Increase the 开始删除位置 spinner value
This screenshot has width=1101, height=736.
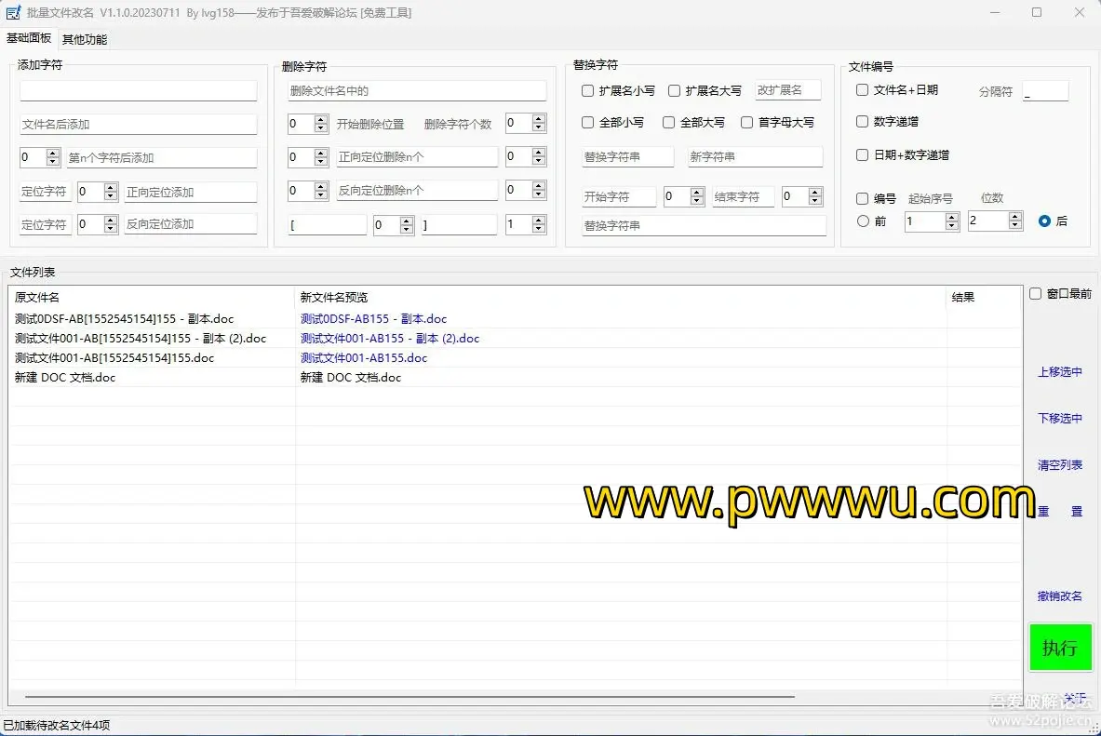(x=321, y=119)
